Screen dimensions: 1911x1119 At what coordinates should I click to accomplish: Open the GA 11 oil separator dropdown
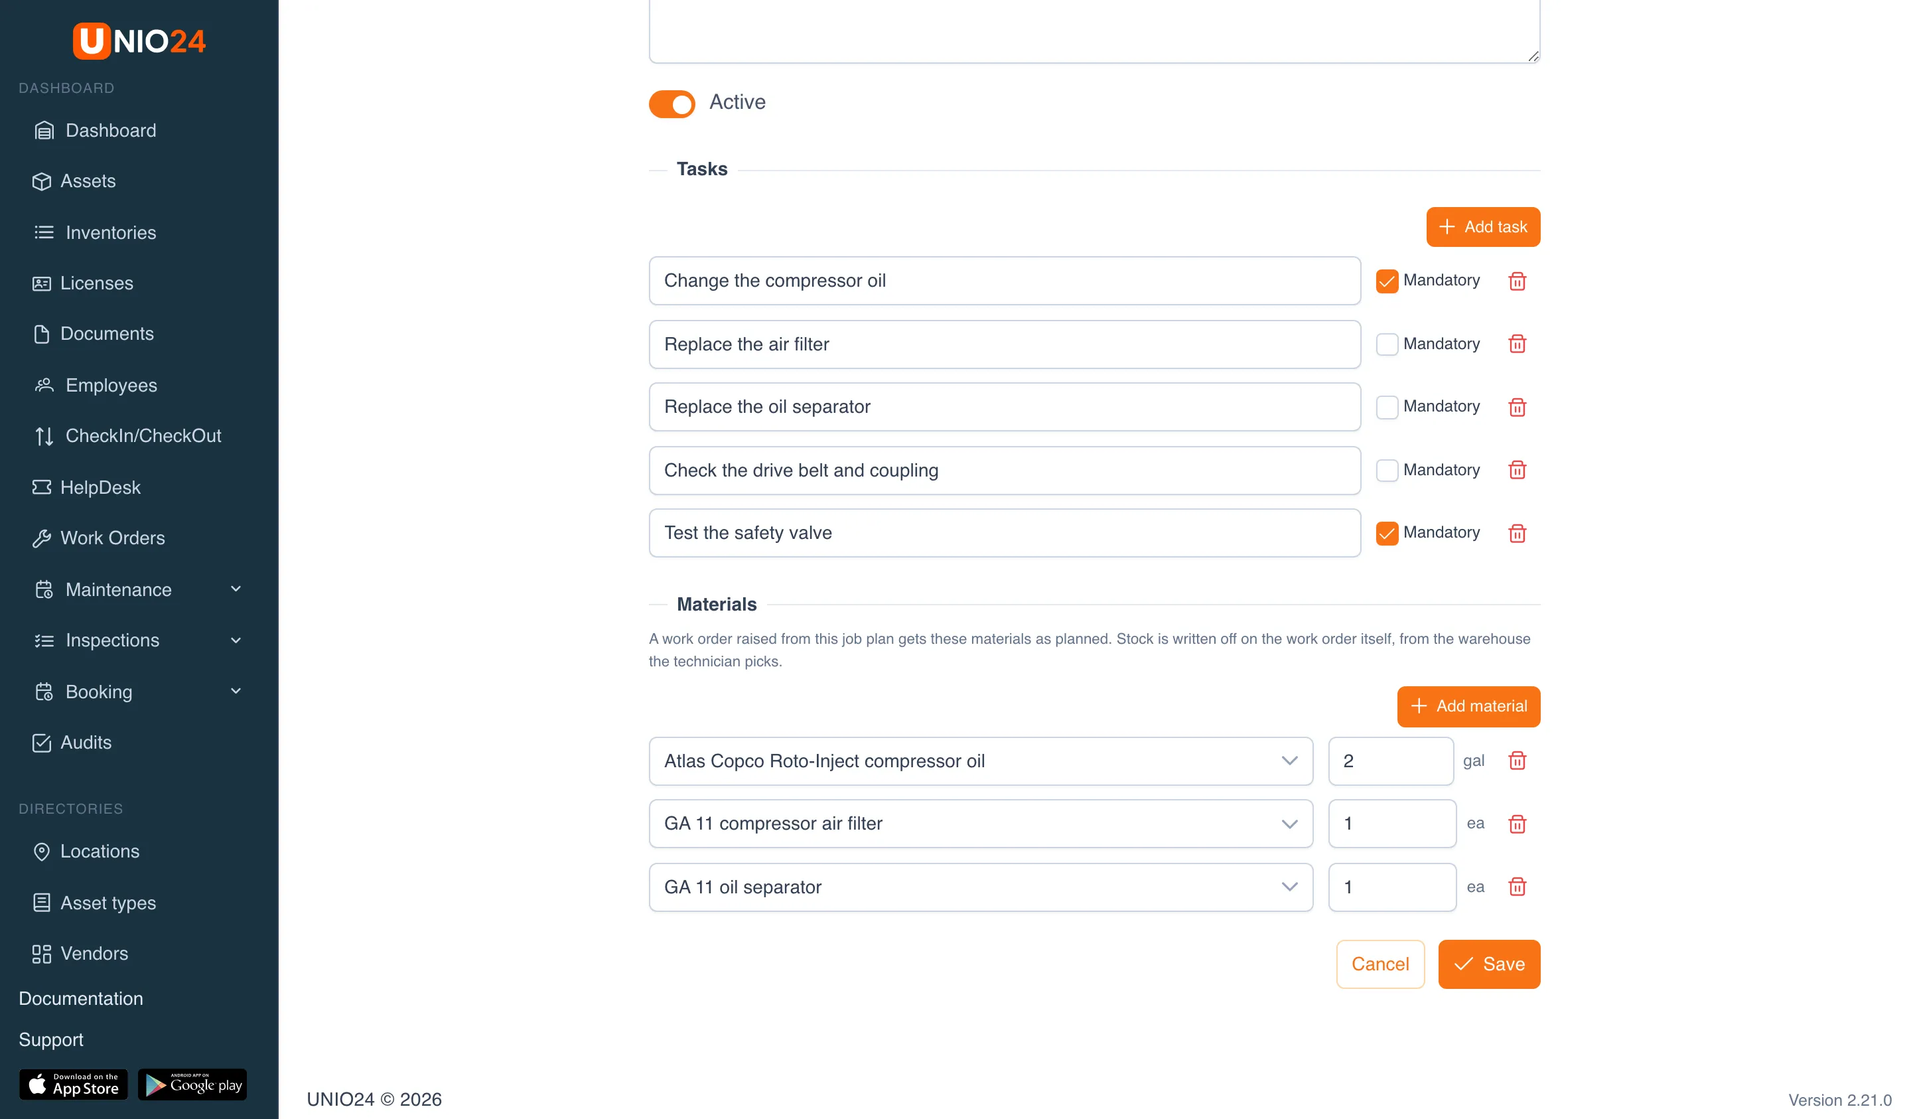[981, 887]
